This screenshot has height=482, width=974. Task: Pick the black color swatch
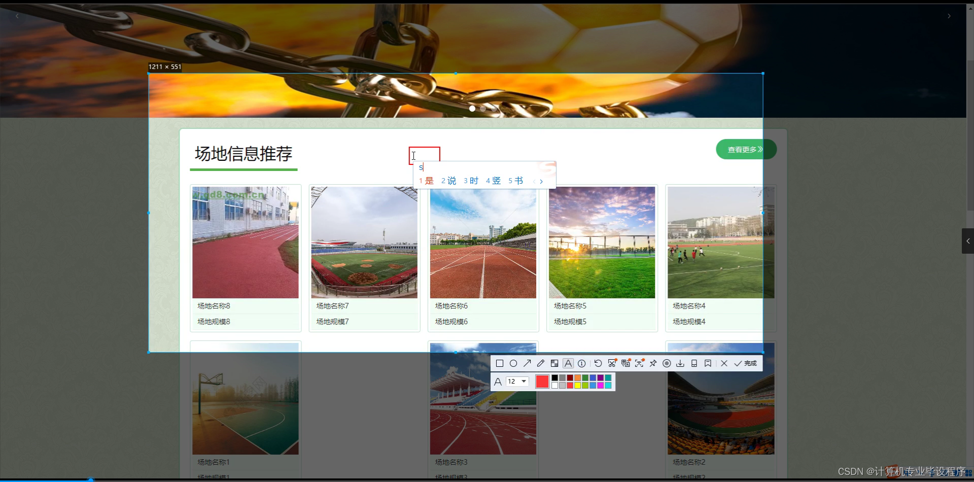pos(554,377)
